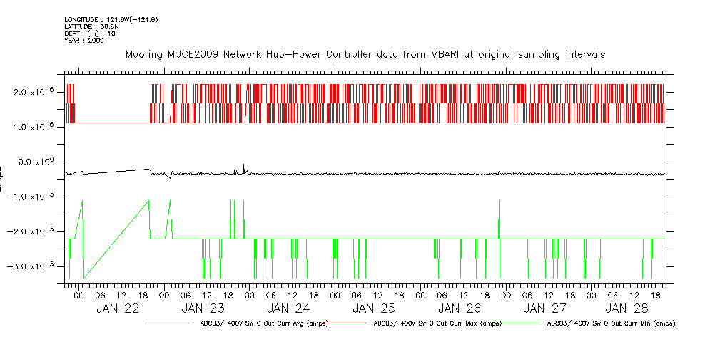Click the black line sample in legend

tap(171, 323)
